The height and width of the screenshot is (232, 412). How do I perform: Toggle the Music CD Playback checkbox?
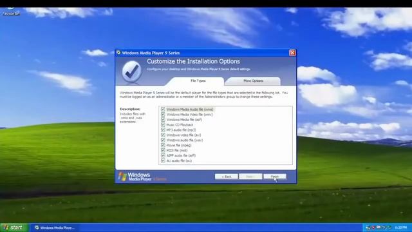163,124
